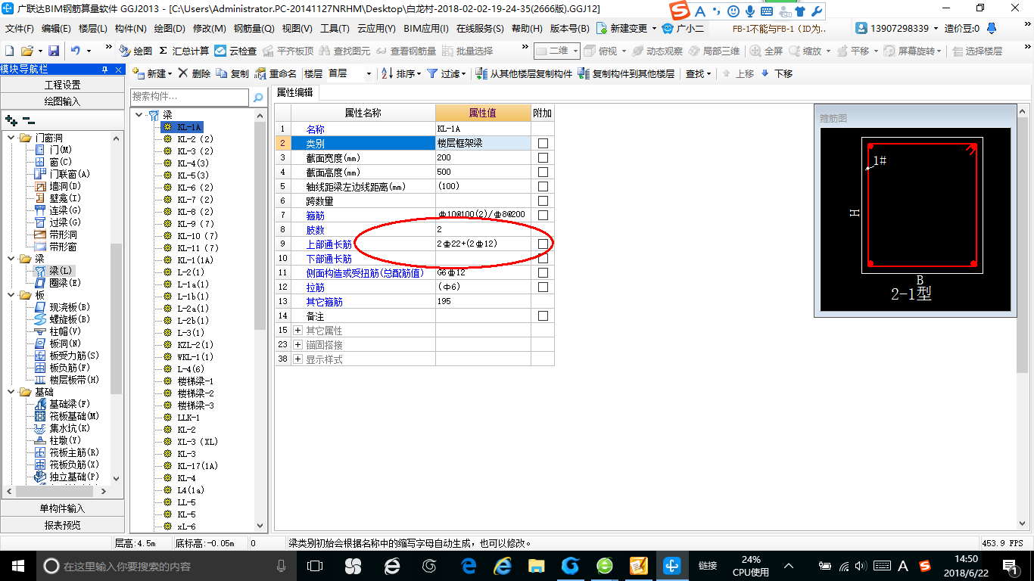Viewport: 1034px width, 581px height.
Task: Open File Explorer from taskbar
Action: pos(536,565)
